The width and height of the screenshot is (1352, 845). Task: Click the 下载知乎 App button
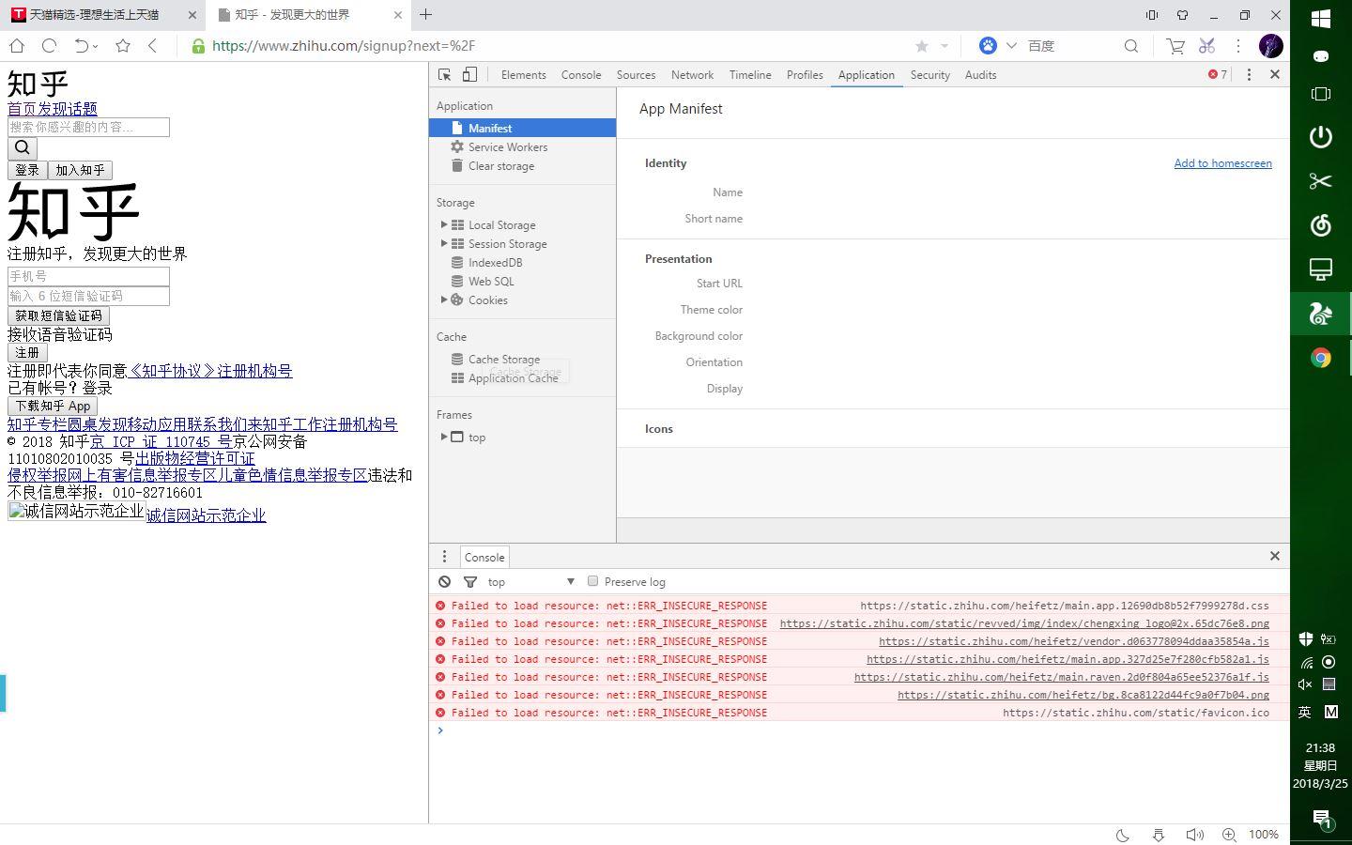pos(53,406)
